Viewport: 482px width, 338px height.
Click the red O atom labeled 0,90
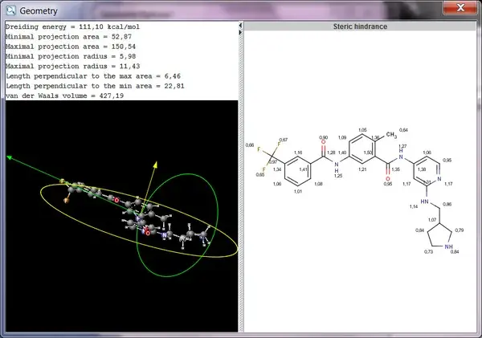(323, 141)
